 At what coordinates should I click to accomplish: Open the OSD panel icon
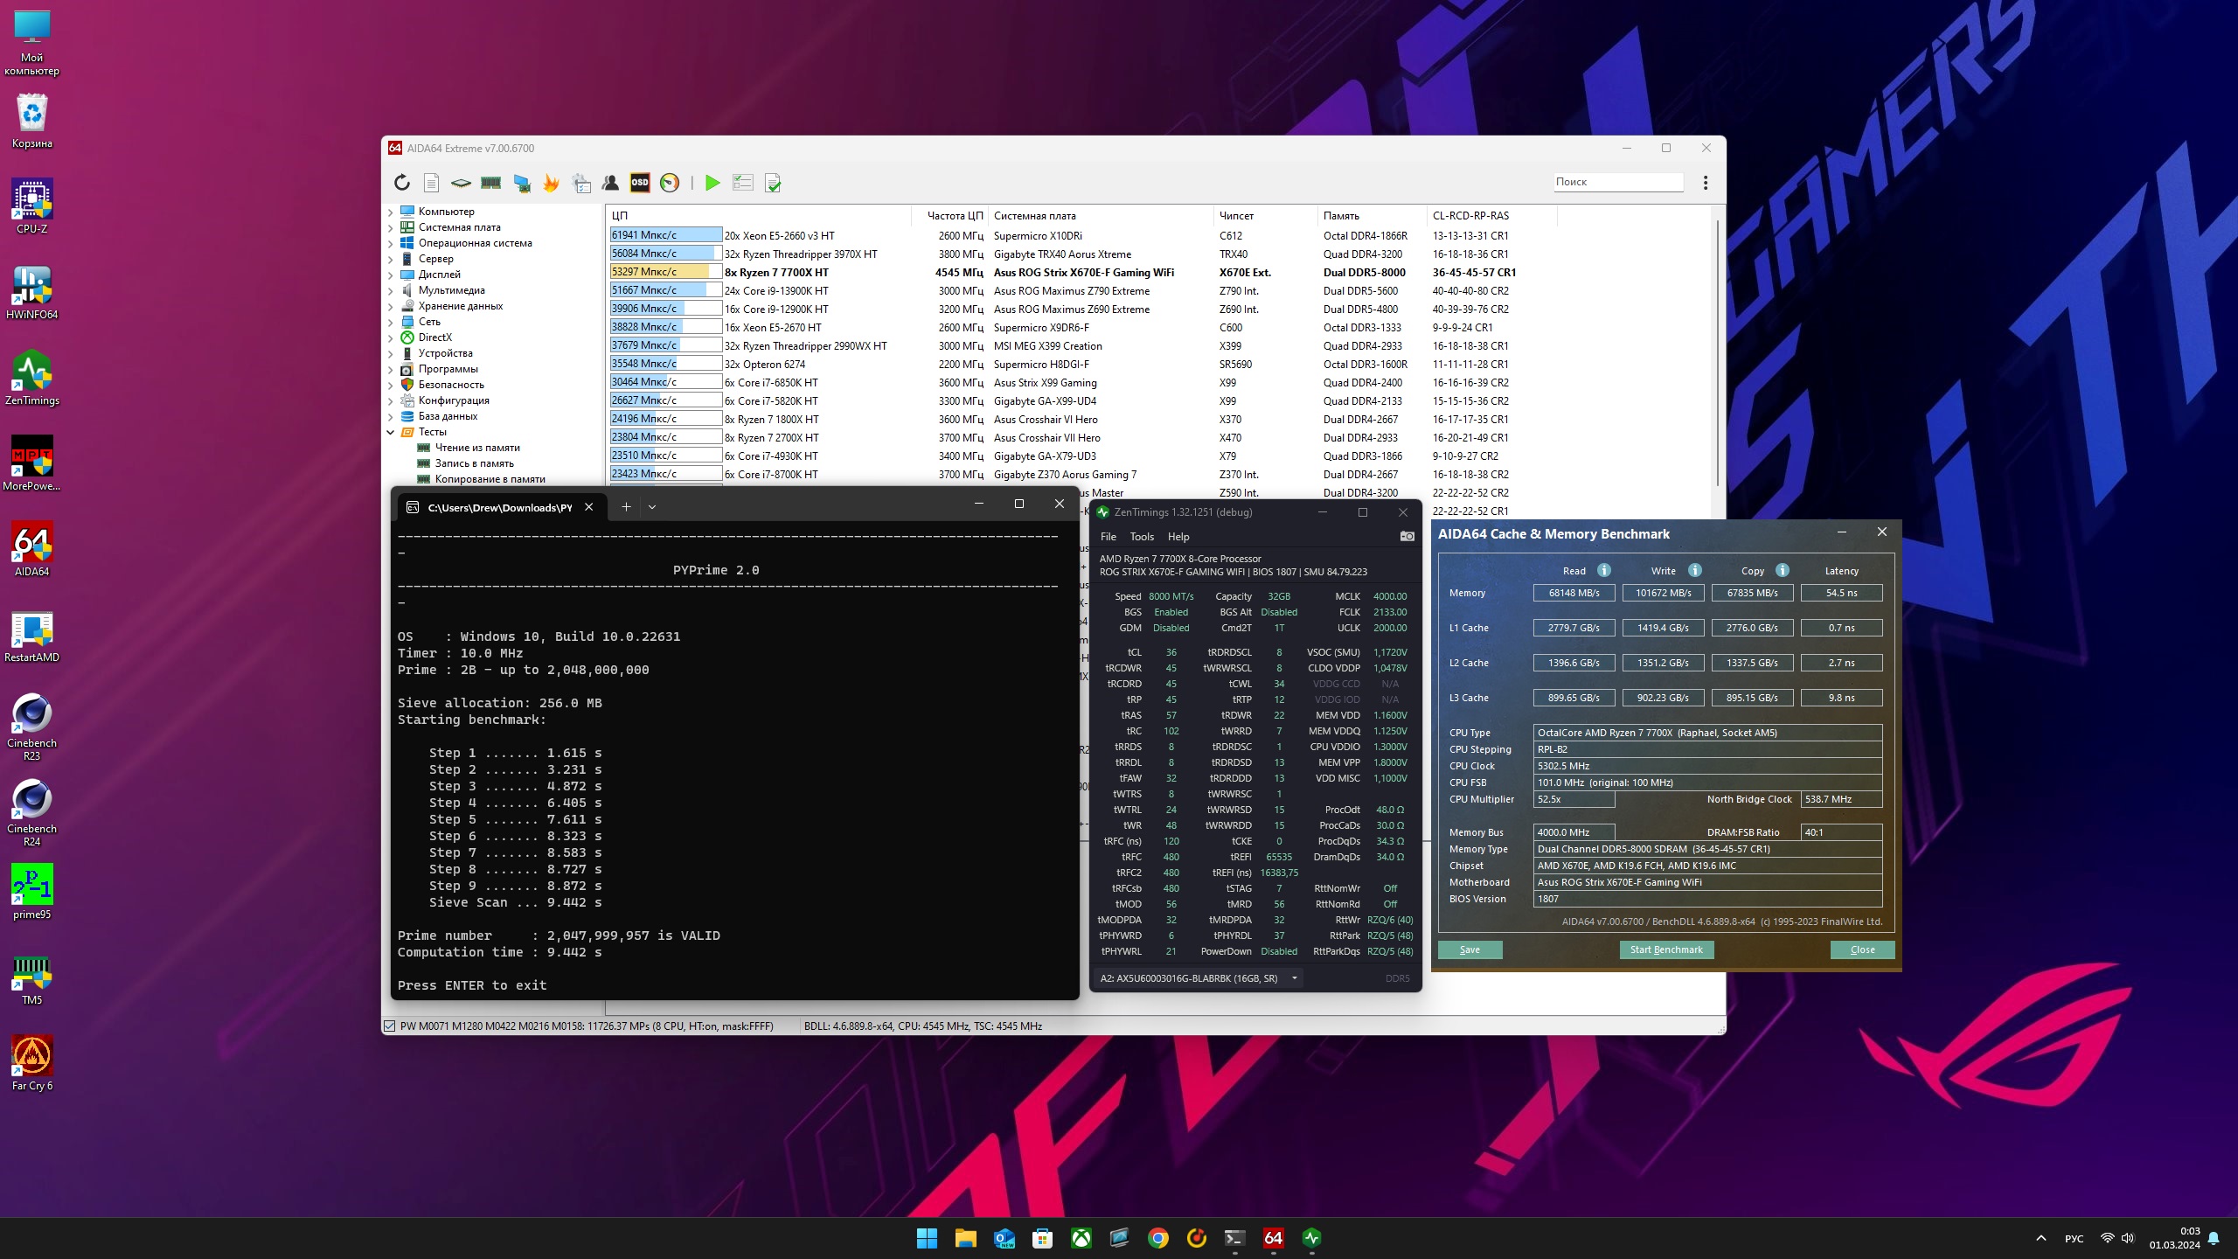(x=640, y=182)
